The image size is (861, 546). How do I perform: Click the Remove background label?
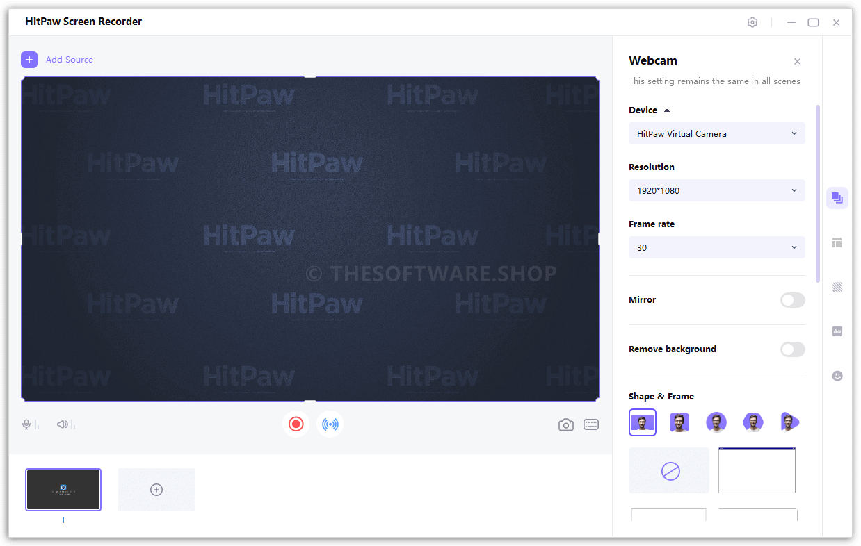click(673, 349)
